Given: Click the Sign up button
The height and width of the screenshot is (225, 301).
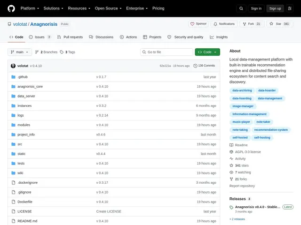Looking at the screenshot, I should pos(275,8).
